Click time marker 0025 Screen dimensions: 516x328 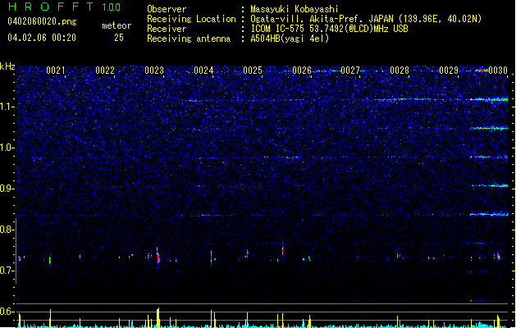coord(253,71)
